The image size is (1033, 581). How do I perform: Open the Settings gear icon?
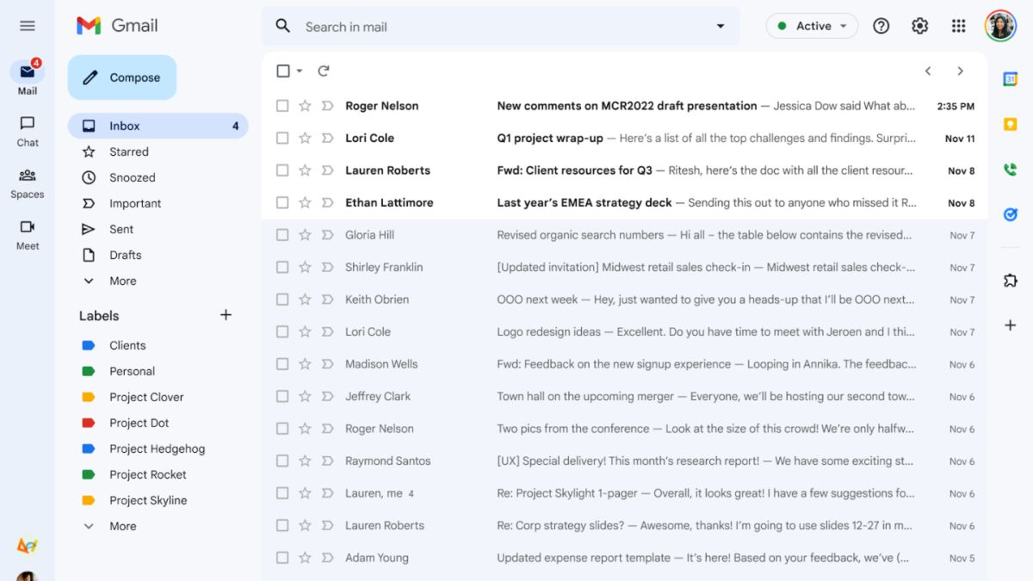coord(919,27)
